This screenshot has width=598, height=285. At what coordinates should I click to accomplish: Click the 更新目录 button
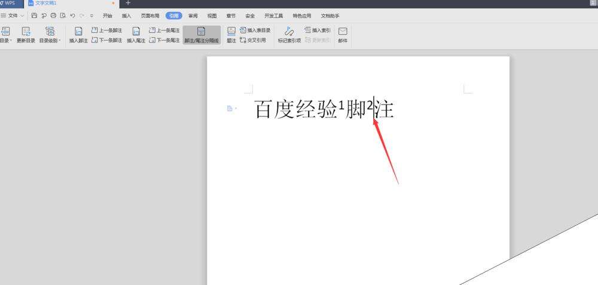26,35
